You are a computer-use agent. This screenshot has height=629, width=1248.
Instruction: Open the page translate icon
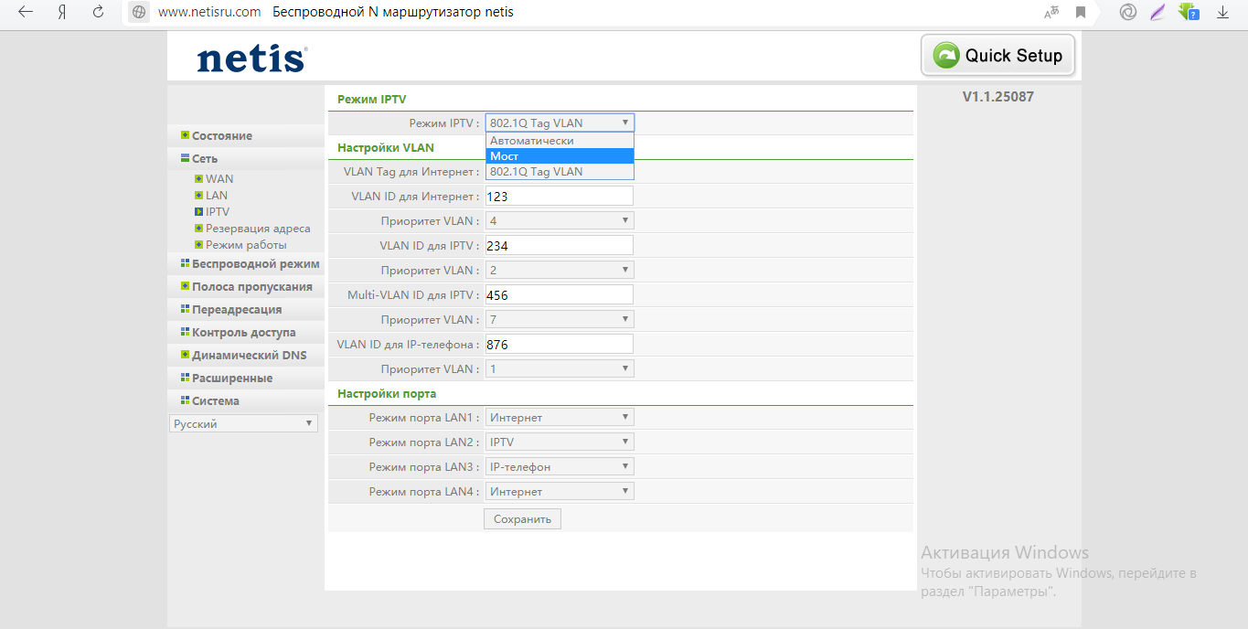pos(1052,13)
